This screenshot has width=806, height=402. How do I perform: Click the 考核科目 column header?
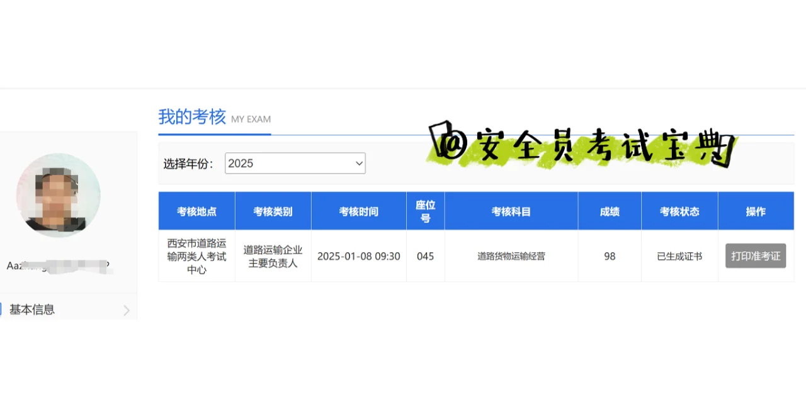pyautogui.click(x=511, y=211)
